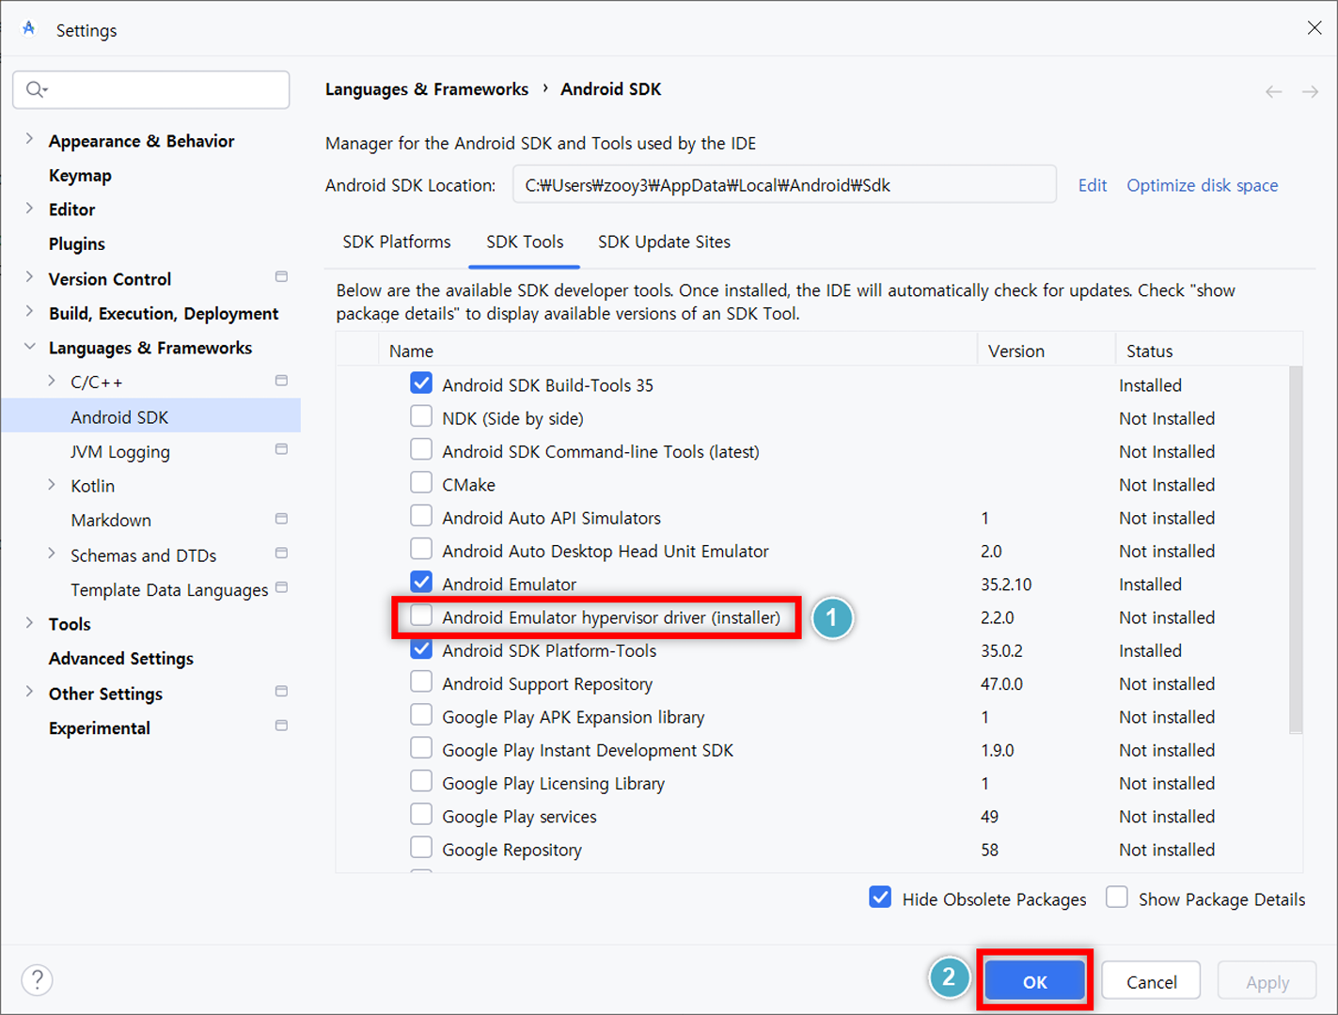Click project-level icon beside Markdown
Screen dimensions: 1338x1015
tap(281, 519)
